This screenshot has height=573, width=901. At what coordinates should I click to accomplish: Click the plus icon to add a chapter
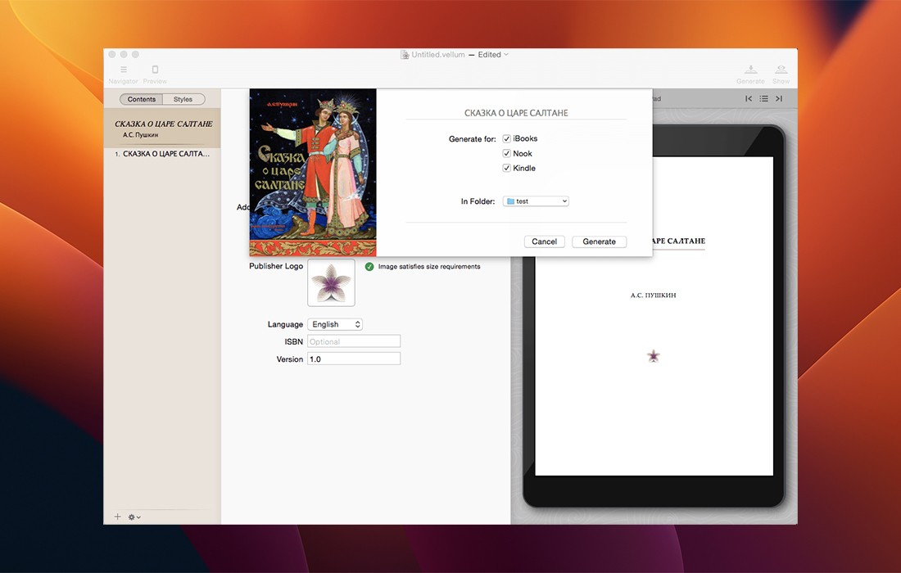pos(117,517)
